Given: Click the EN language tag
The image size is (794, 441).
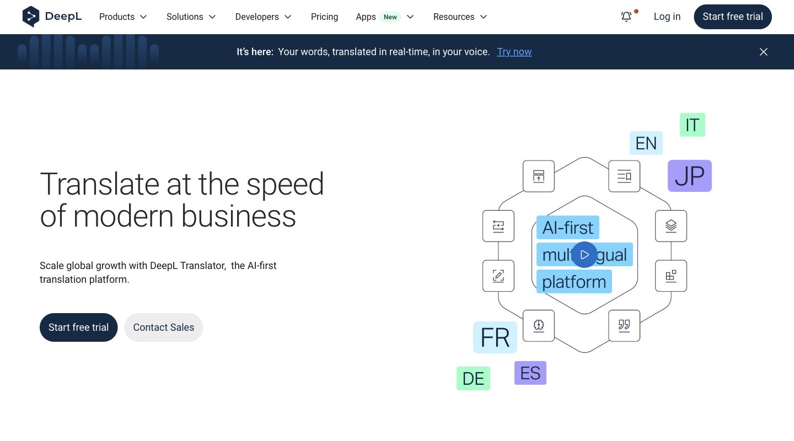Looking at the screenshot, I should pos(646,143).
